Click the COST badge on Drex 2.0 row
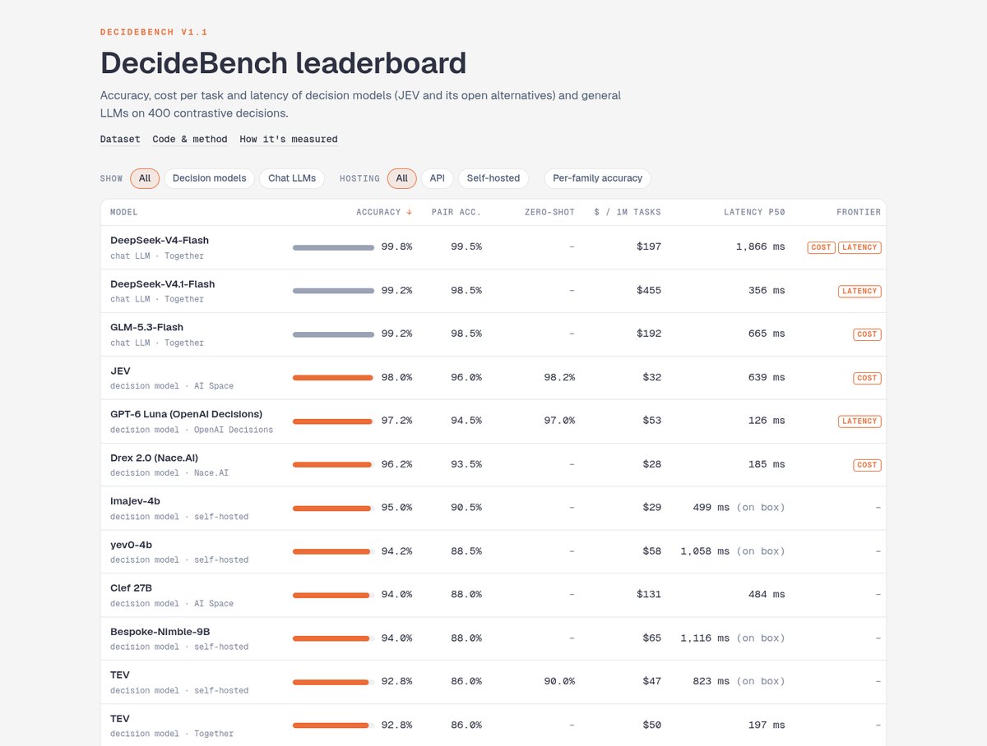This screenshot has width=987, height=746. (867, 465)
